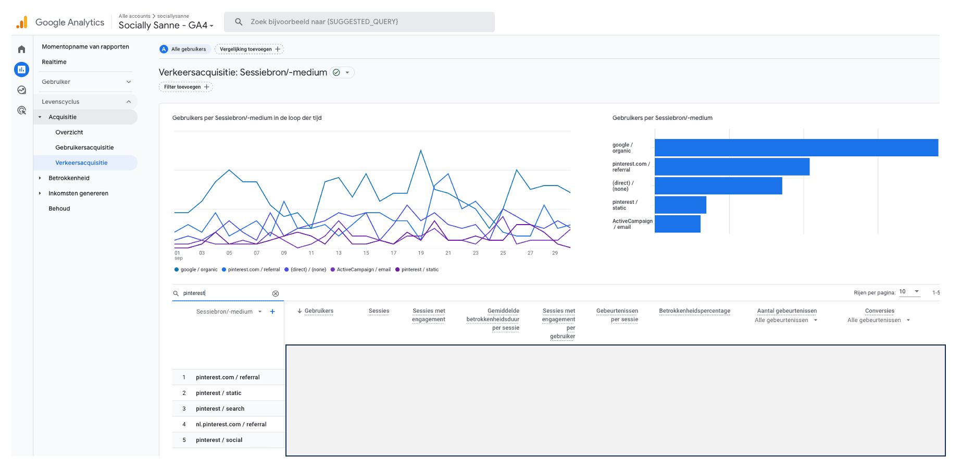The image size is (961, 469).
Task: Click the ActiveCampaign / email bar
Action: pos(678,224)
